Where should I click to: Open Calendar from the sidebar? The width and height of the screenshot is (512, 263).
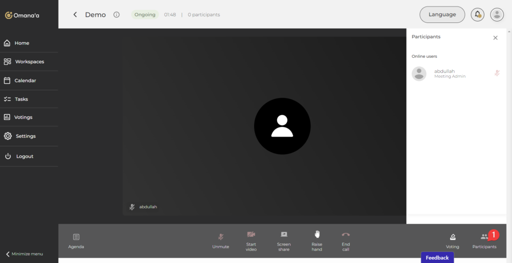click(x=25, y=80)
